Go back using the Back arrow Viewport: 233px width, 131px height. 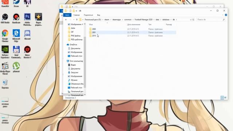(x=66, y=20)
